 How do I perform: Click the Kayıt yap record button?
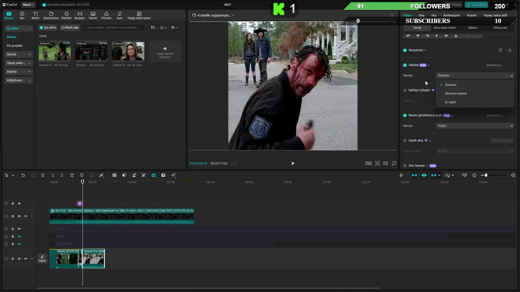click(70, 28)
